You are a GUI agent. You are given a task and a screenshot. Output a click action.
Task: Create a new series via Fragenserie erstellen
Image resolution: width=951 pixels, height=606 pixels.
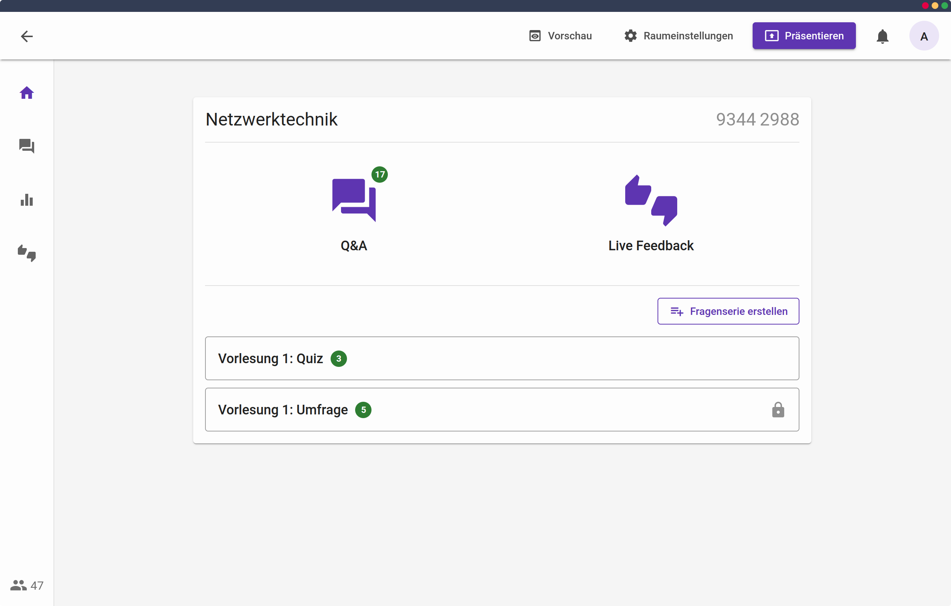[728, 311]
